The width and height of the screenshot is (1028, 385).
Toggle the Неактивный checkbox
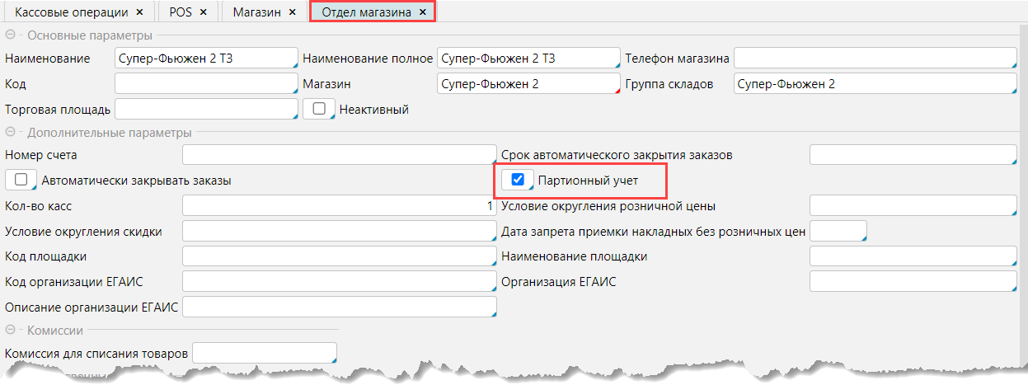point(318,109)
